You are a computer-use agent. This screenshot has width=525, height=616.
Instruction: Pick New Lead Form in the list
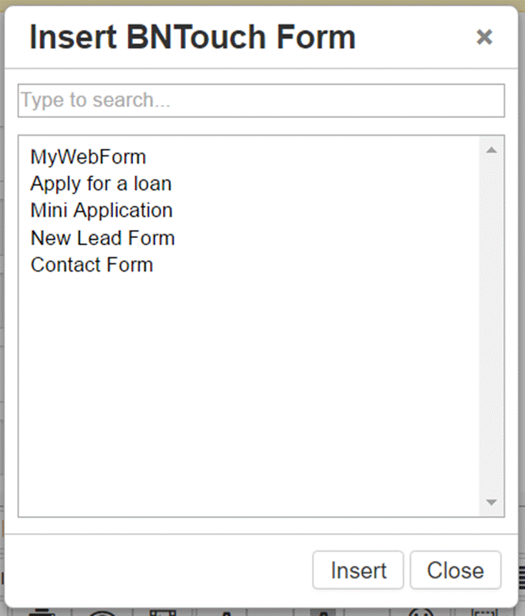pyautogui.click(x=103, y=238)
